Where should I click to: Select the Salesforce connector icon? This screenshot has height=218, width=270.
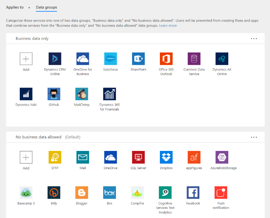point(110,59)
